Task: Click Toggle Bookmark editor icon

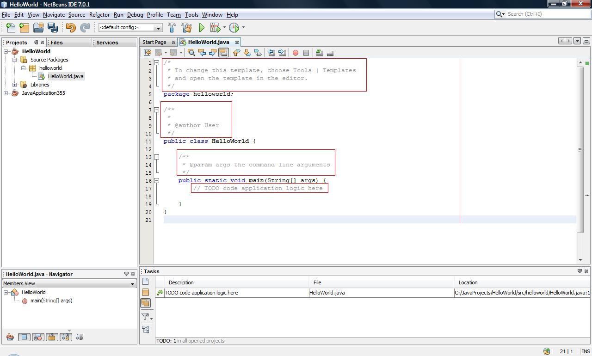Action: tap(258, 53)
